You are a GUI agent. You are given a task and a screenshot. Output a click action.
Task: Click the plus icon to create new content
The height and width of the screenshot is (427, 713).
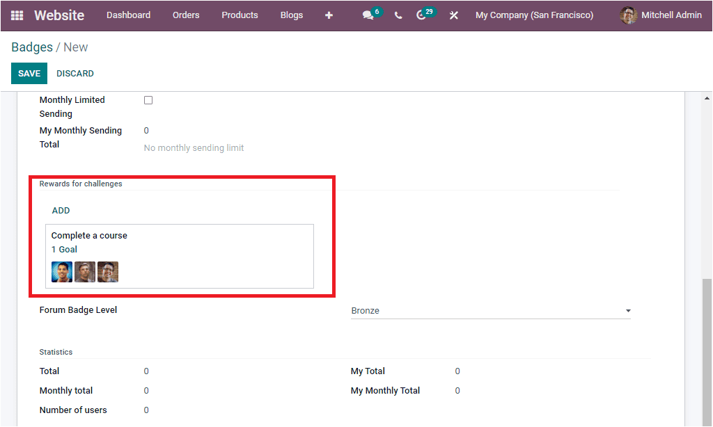(x=329, y=15)
